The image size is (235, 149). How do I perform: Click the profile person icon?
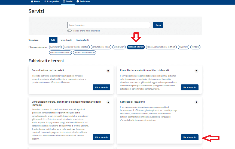45,1
